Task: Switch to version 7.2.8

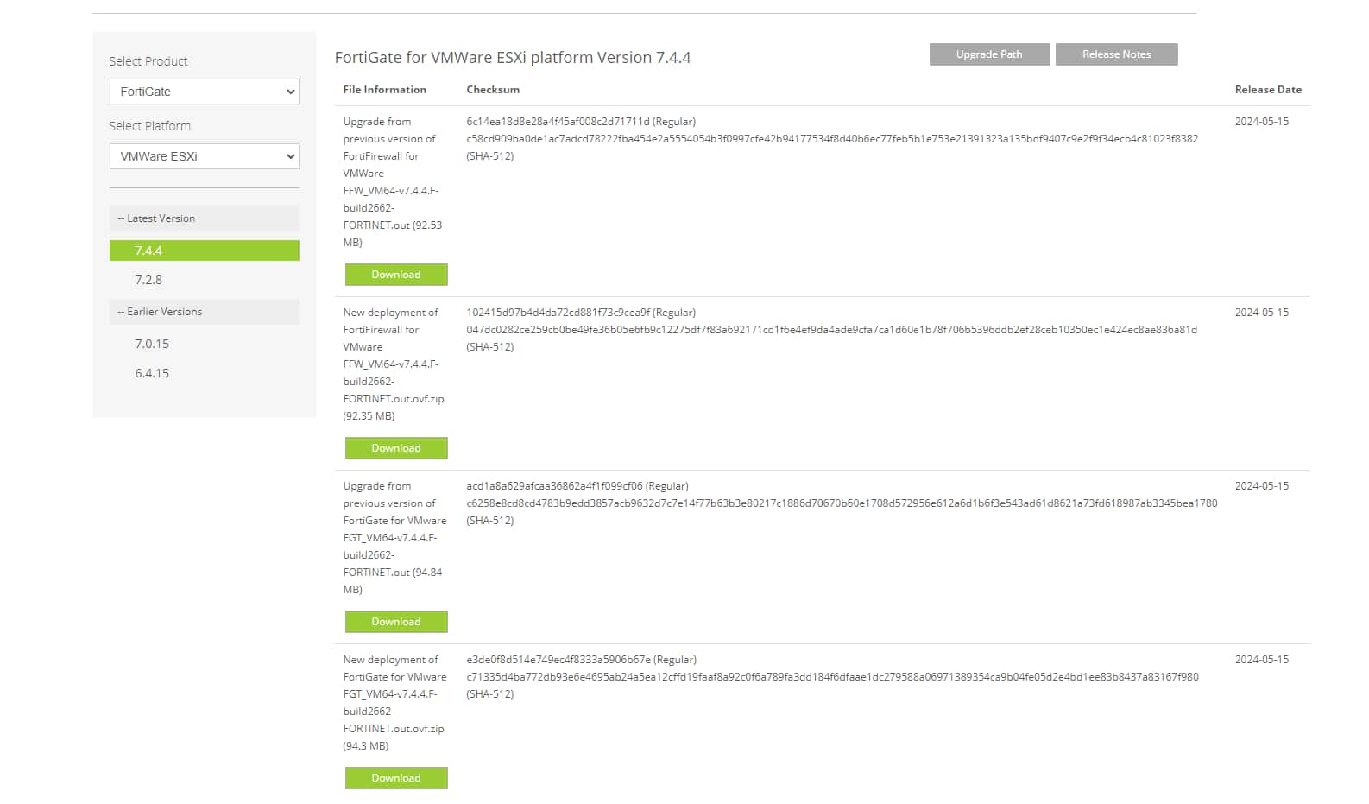Action: pos(148,280)
